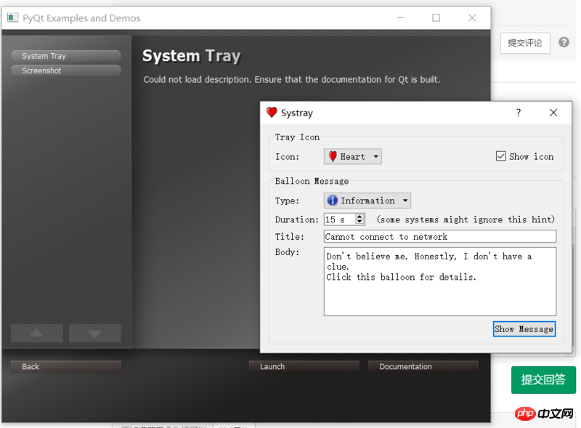Click the PyQt Examples window title icon

[12, 18]
